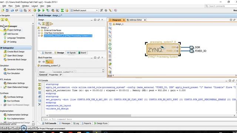Expand processing_system7_0 tree node

point(39,36)
